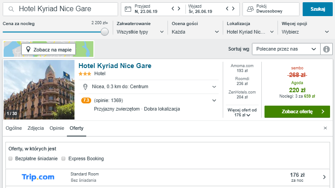The width and height of the screenshot is (335, 188).
Task: Expand the Nicea location row
Action: click(x=149, y=87)
